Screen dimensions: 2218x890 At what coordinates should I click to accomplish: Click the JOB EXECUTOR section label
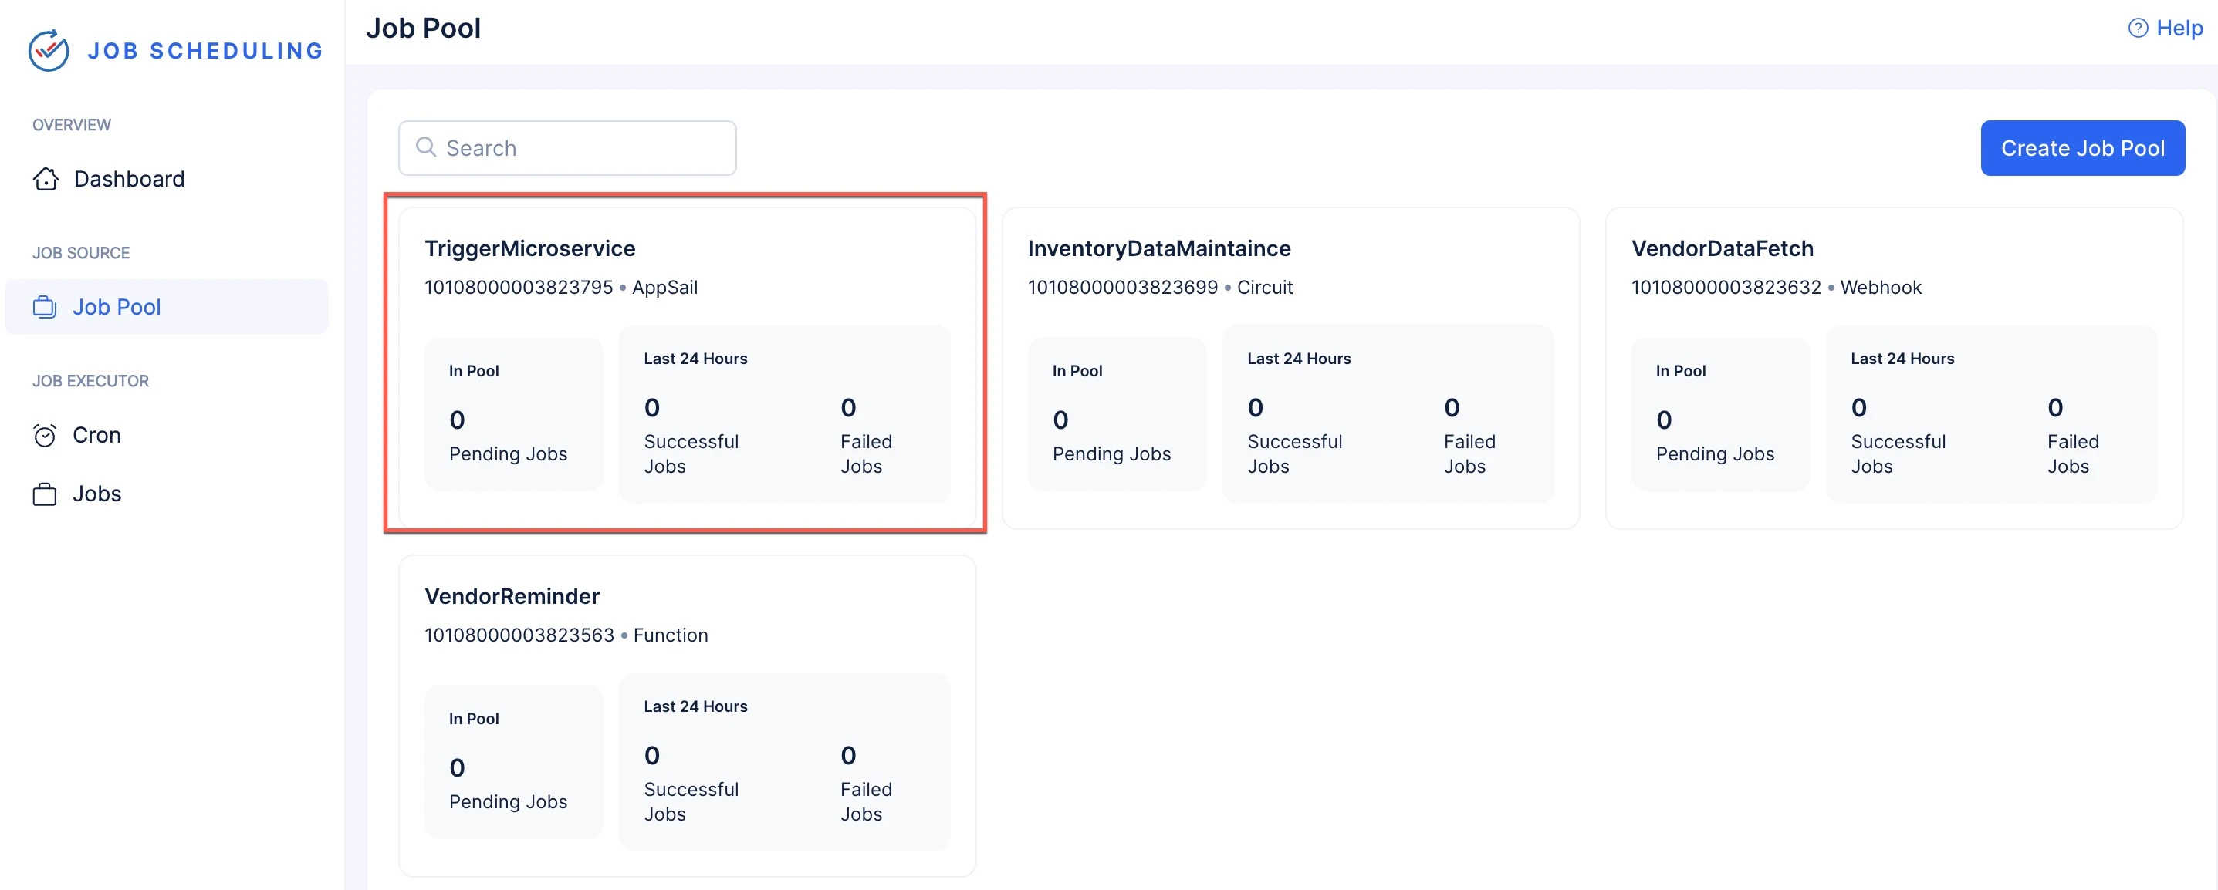coord(90,381)
